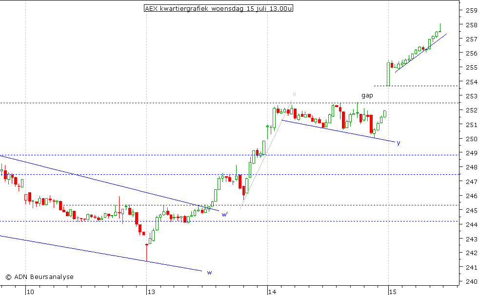This screenshot has width=479, height=295.
Task: Click the price label 251 on axis
Action: (471, 125)
